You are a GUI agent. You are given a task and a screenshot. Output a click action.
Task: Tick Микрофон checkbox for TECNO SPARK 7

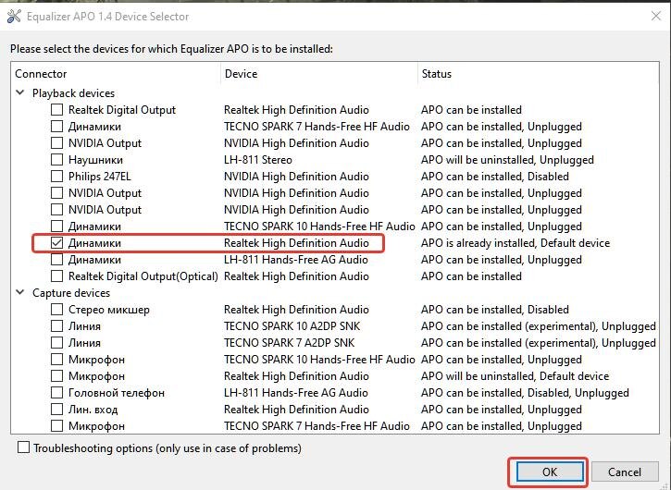56,426
